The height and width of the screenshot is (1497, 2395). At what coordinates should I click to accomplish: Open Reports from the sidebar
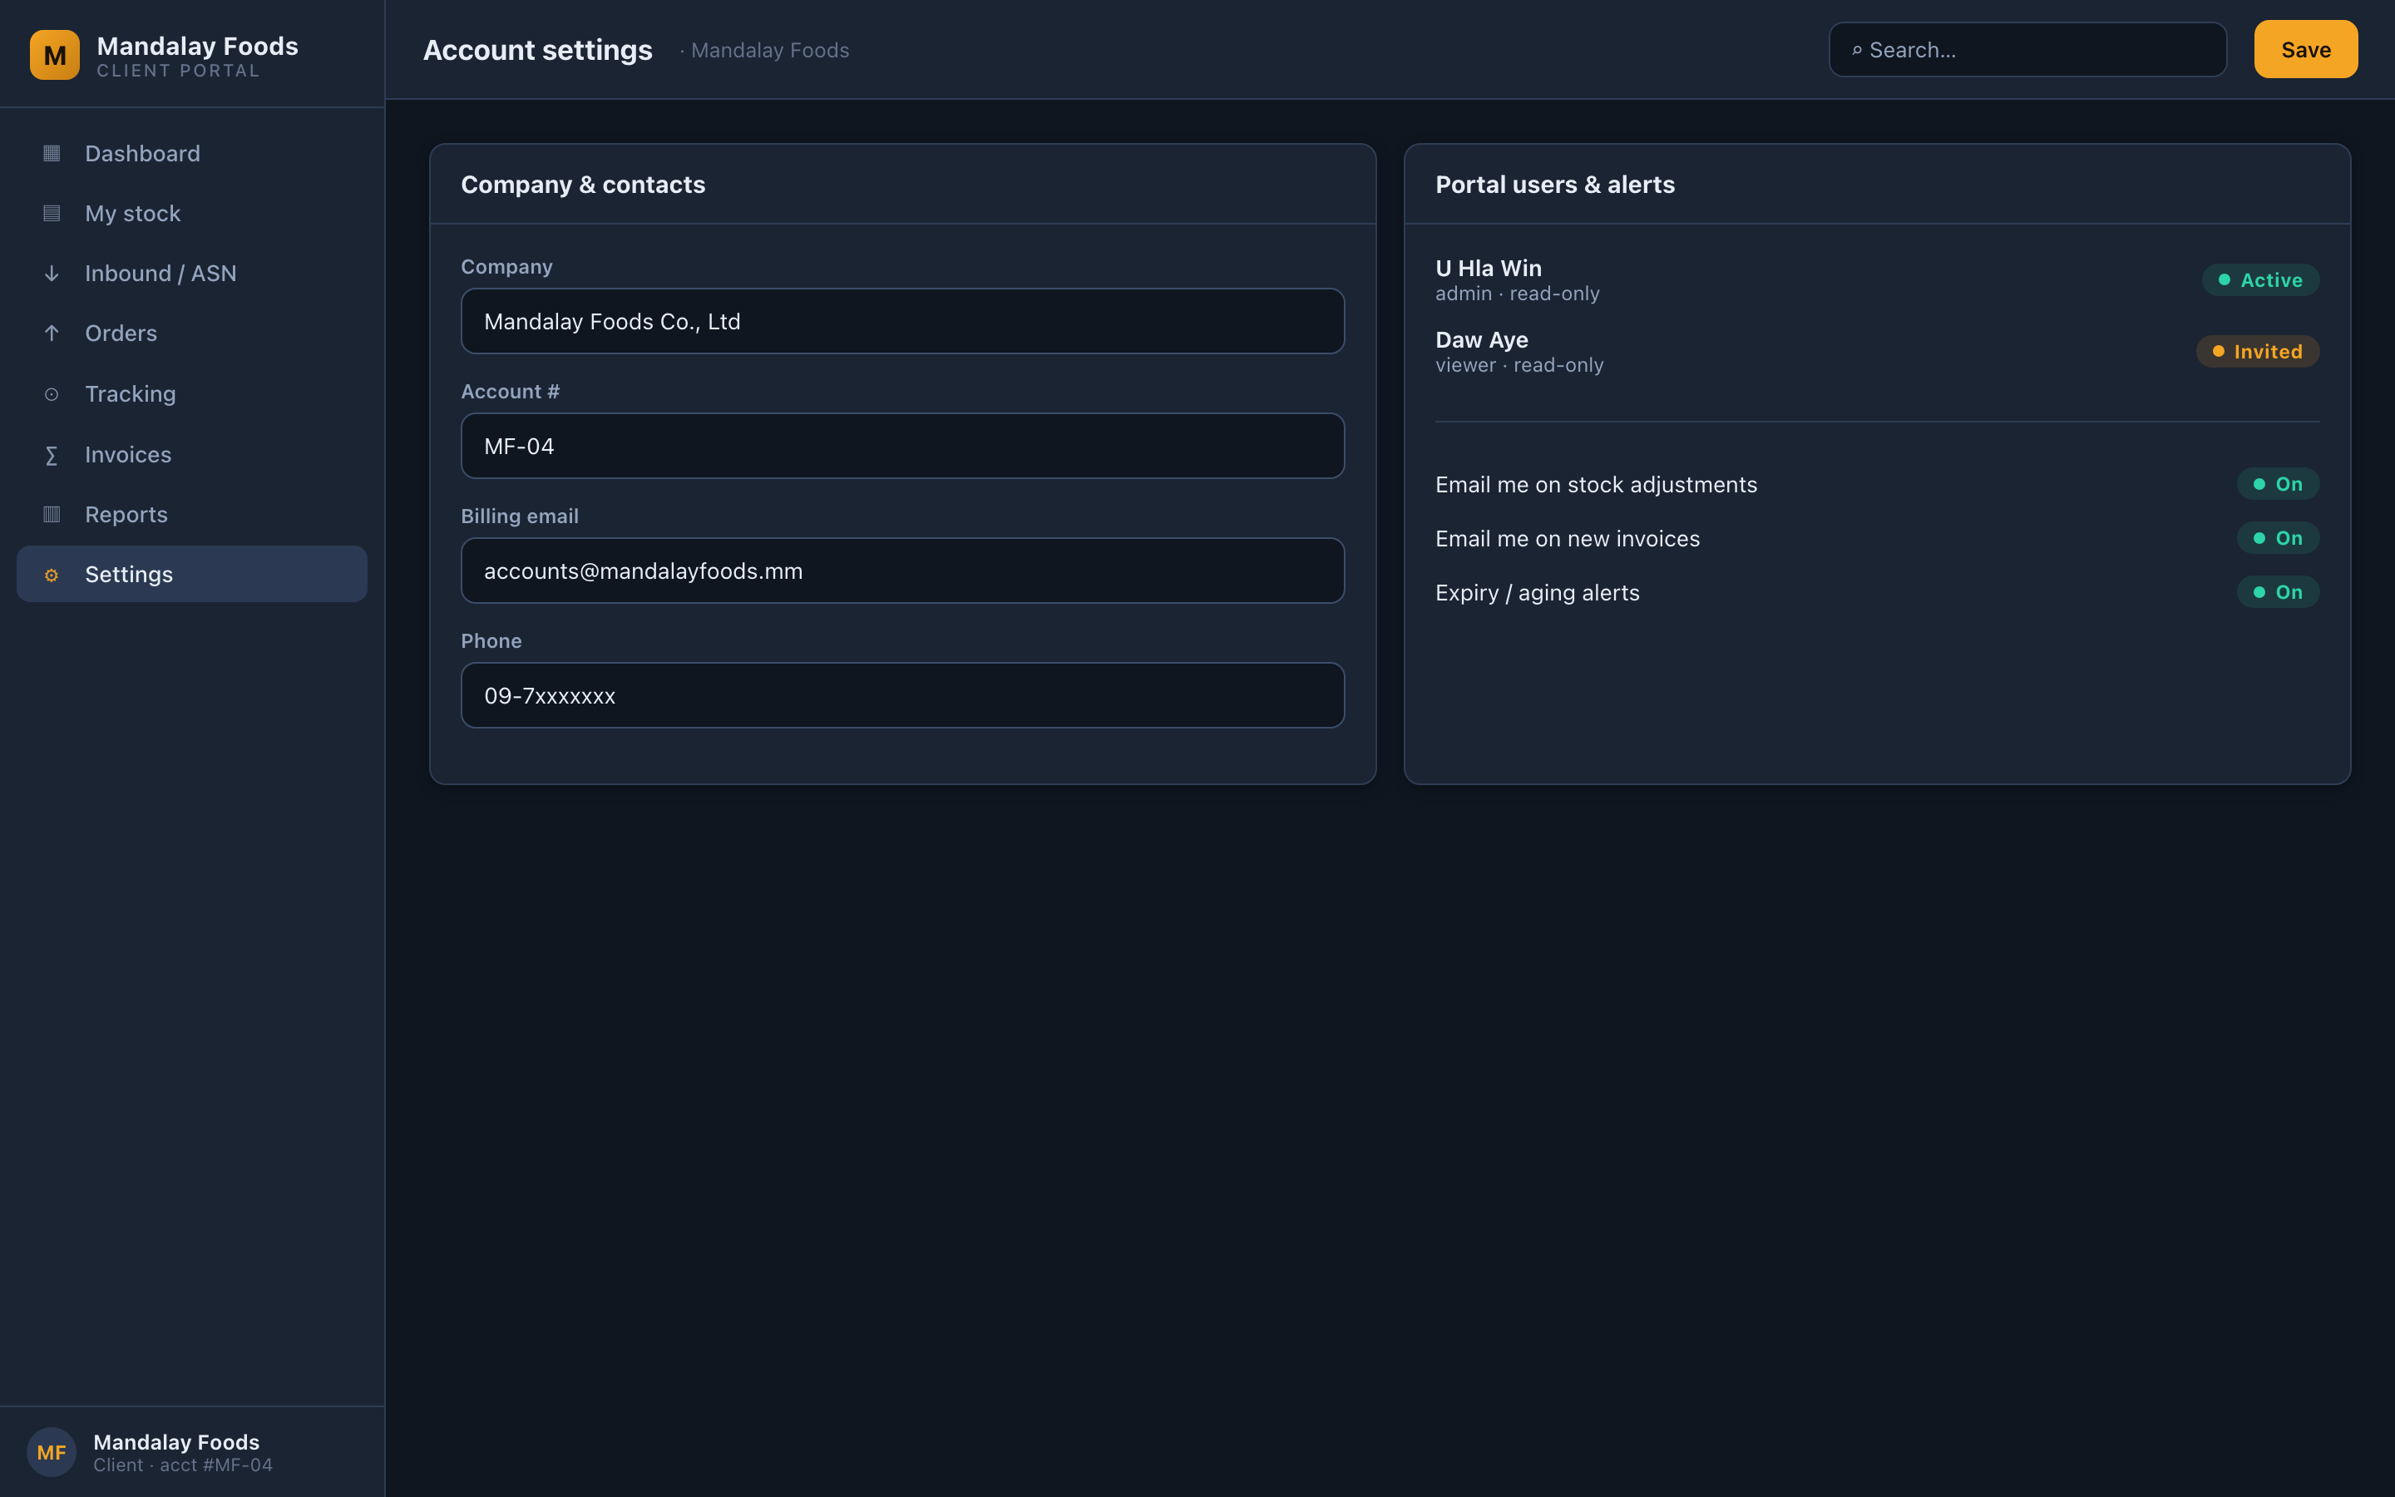point(192,514)
